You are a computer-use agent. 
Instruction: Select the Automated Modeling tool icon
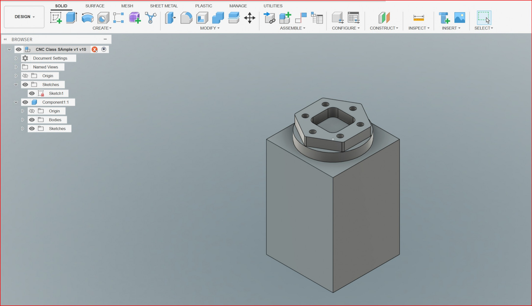(x=150, y=18)
